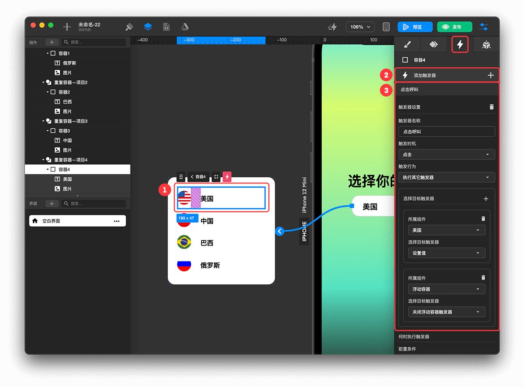Open the 触发行为 dropdown 执行其它触发器

pyautogui.click(x=447, y=177)
